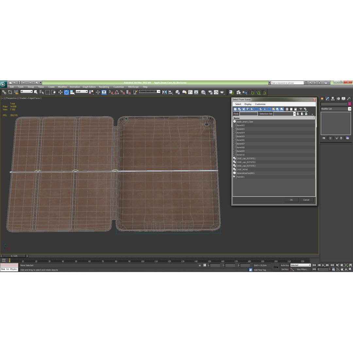353x353 pixels.
Task: Open Select by Name tool
Action: 42,92
